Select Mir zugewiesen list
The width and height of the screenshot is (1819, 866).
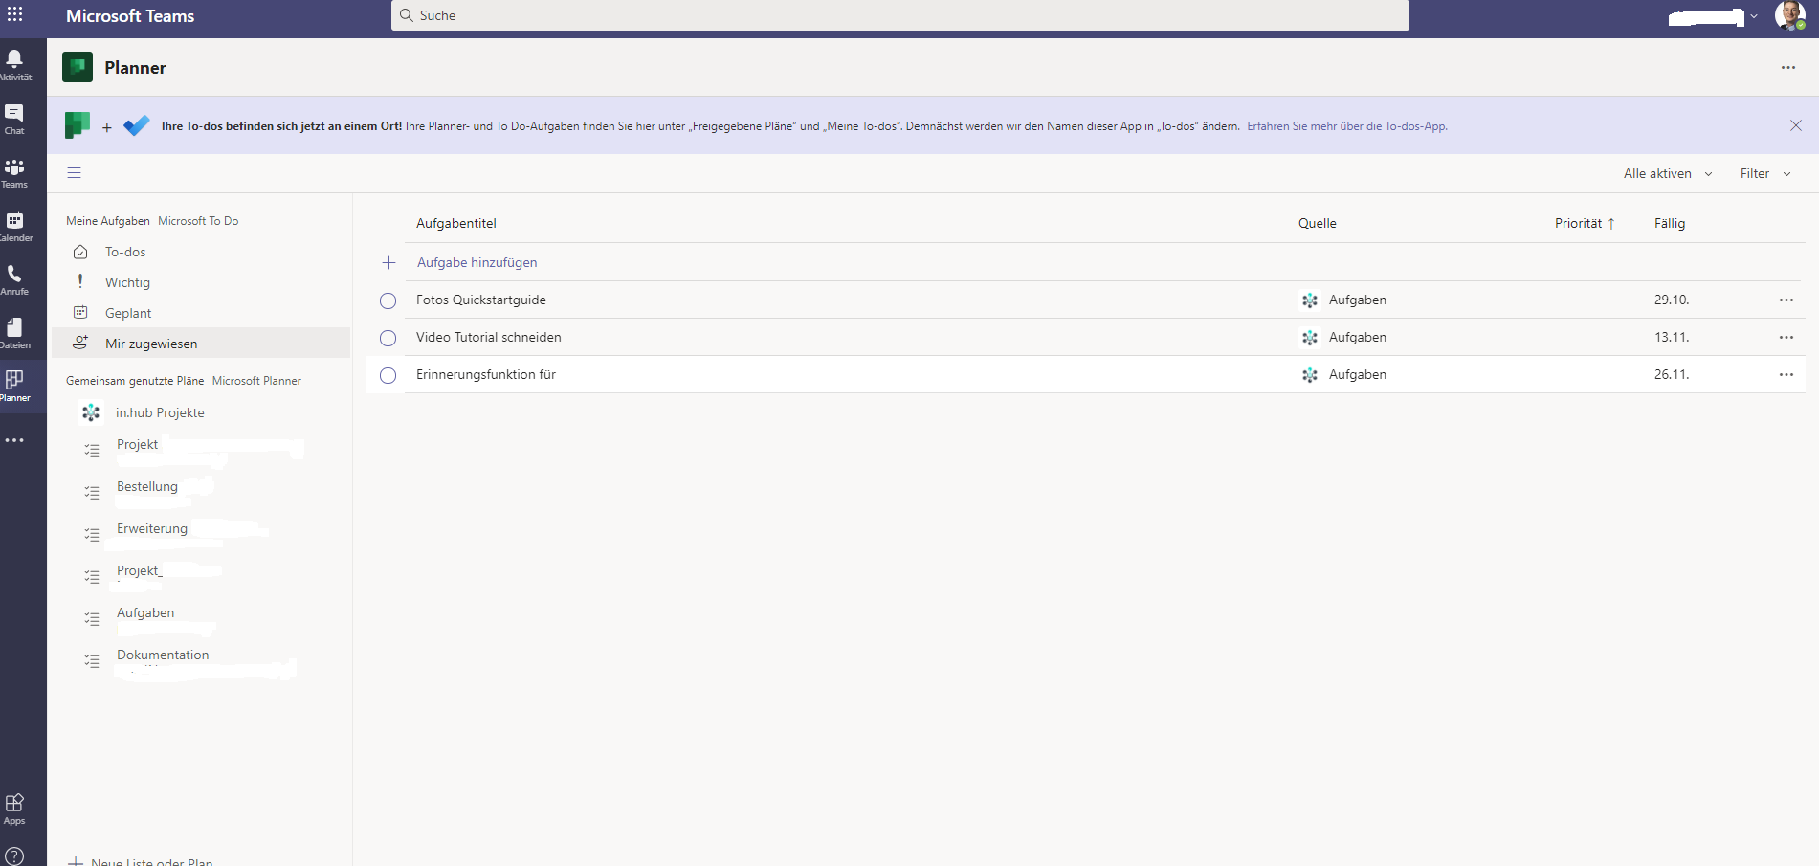point(201,344)
